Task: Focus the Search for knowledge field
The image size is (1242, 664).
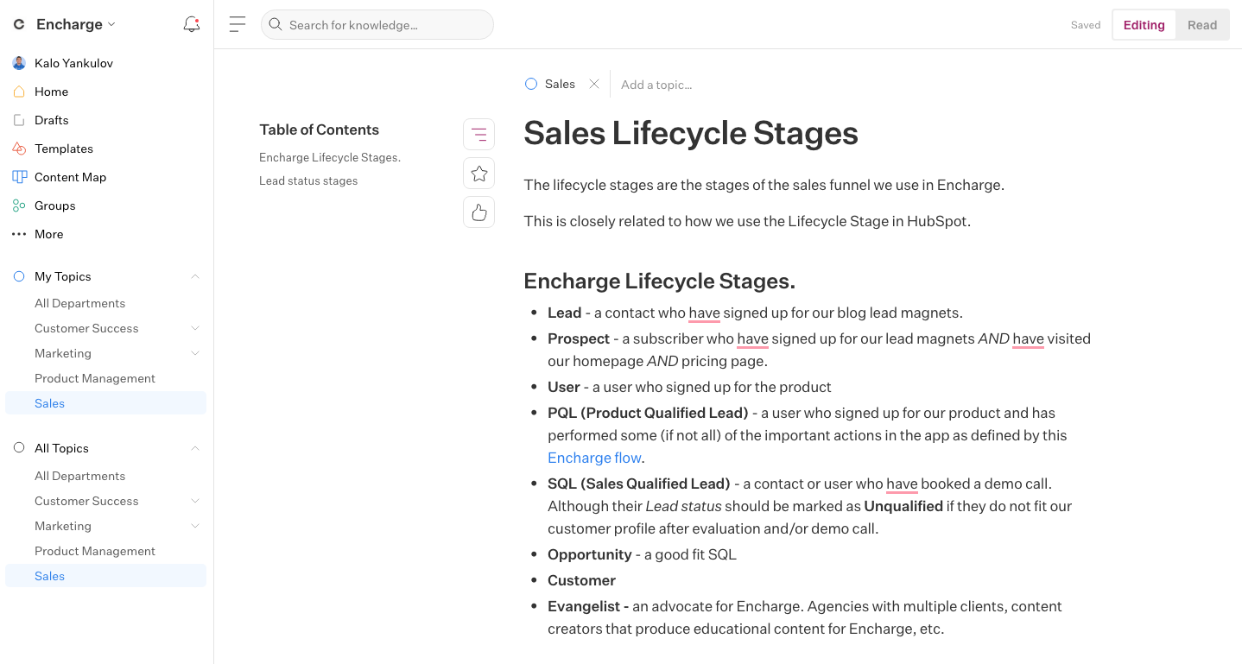Action: tap(377, 24)
